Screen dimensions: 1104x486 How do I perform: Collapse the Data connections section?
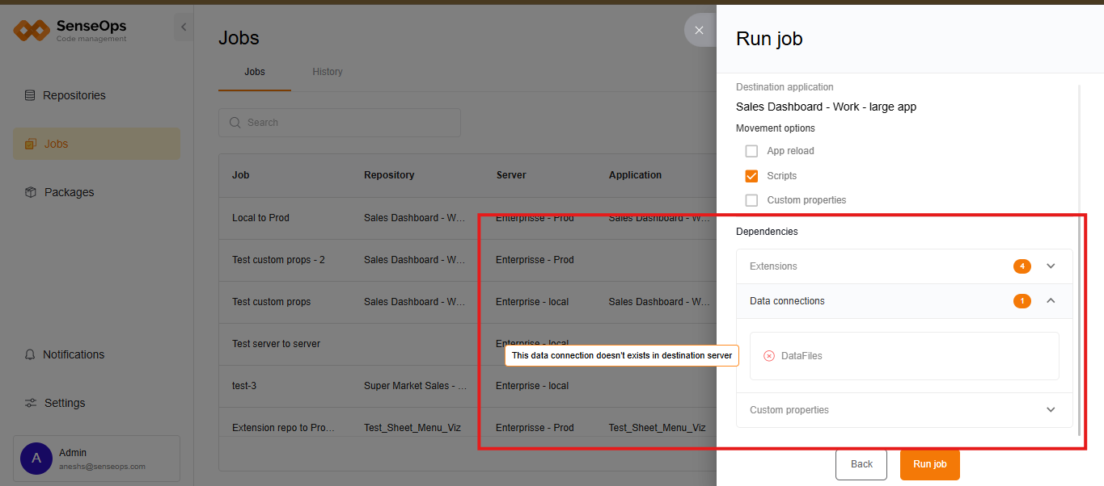(x=904, y=301)
